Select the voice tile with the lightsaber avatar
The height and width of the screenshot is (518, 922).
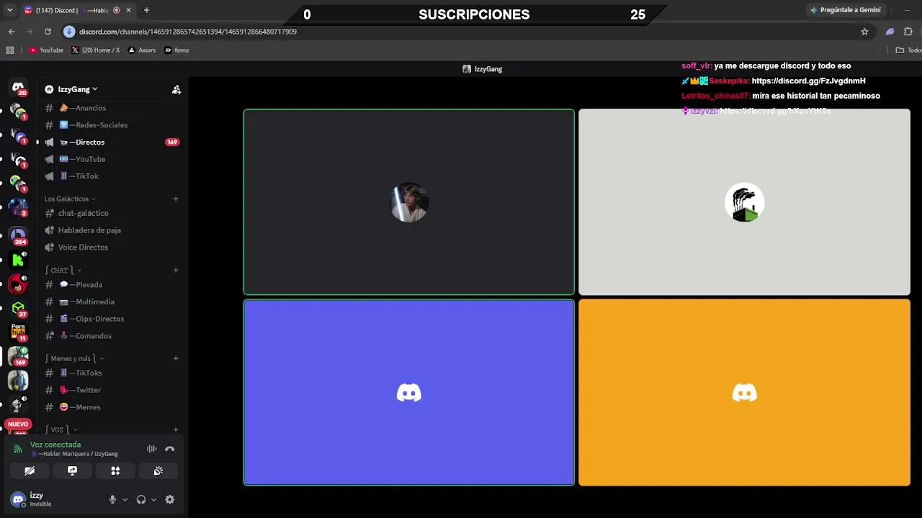(409, 202)
